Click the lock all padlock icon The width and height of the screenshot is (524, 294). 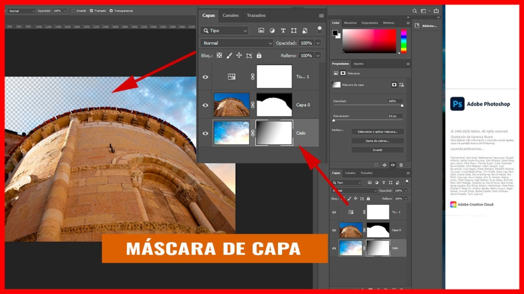point(259,56)
